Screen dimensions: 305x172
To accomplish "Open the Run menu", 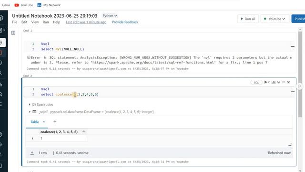I will click(x=46, y=22).
